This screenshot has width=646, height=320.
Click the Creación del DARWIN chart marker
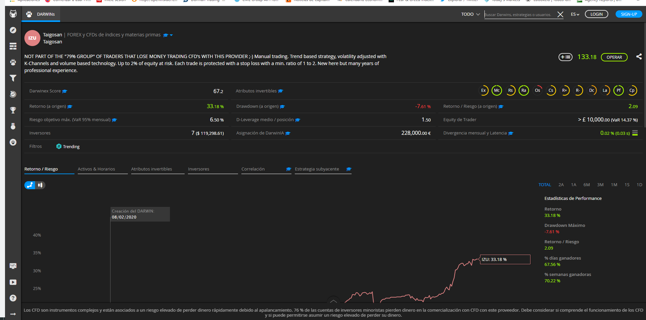tap(140, 214)
